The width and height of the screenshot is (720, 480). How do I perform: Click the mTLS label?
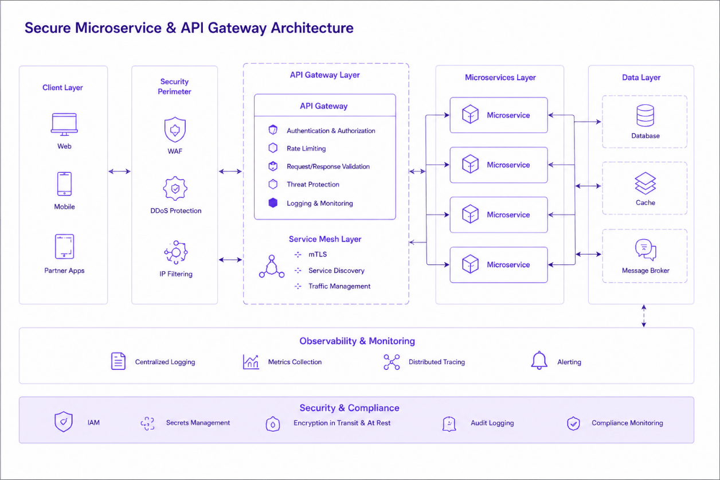coord(318,254)
